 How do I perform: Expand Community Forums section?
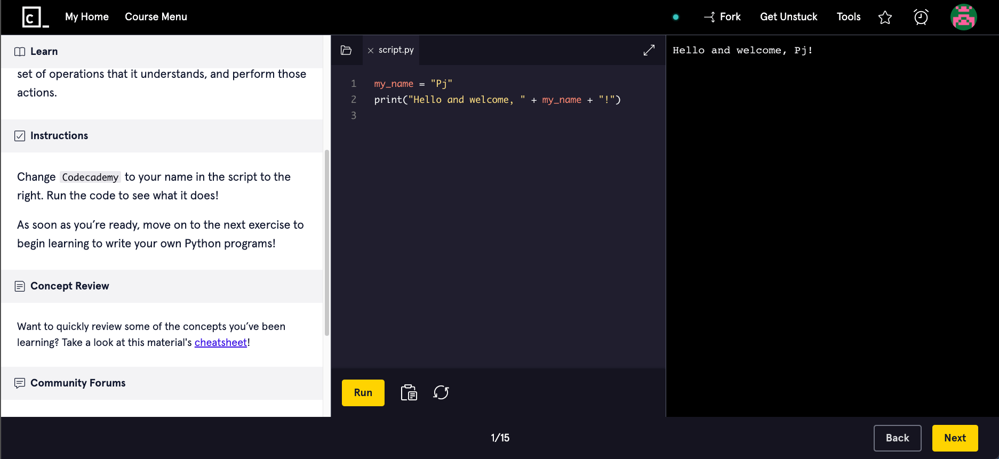click(x=162, y=383)
